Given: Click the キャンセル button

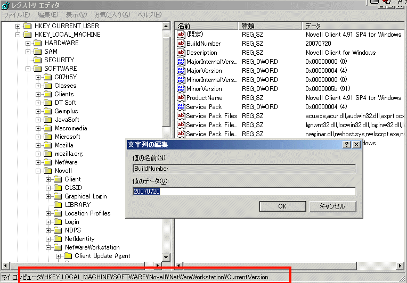Looking at the screenshot, I should coord(332,206).
